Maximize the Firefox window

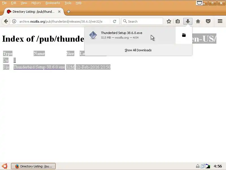pos(212,3)
